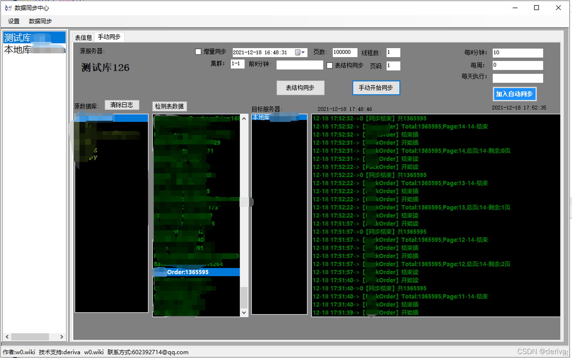Enable the 增量同步 checkbox
572x358 pixels.
tap(198, 52)
